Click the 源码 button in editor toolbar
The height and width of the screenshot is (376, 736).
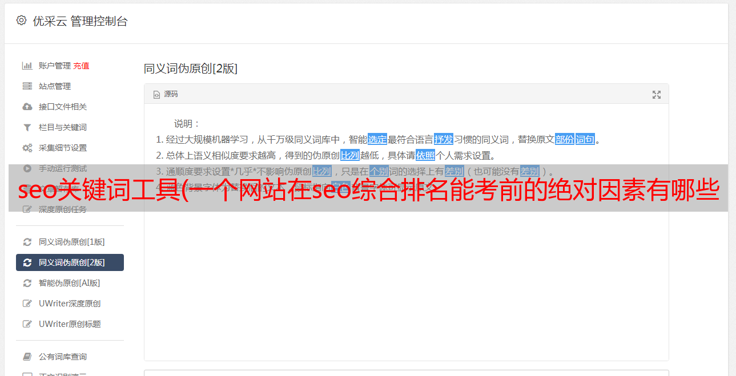pyautogui.click(x=166, y=94)
